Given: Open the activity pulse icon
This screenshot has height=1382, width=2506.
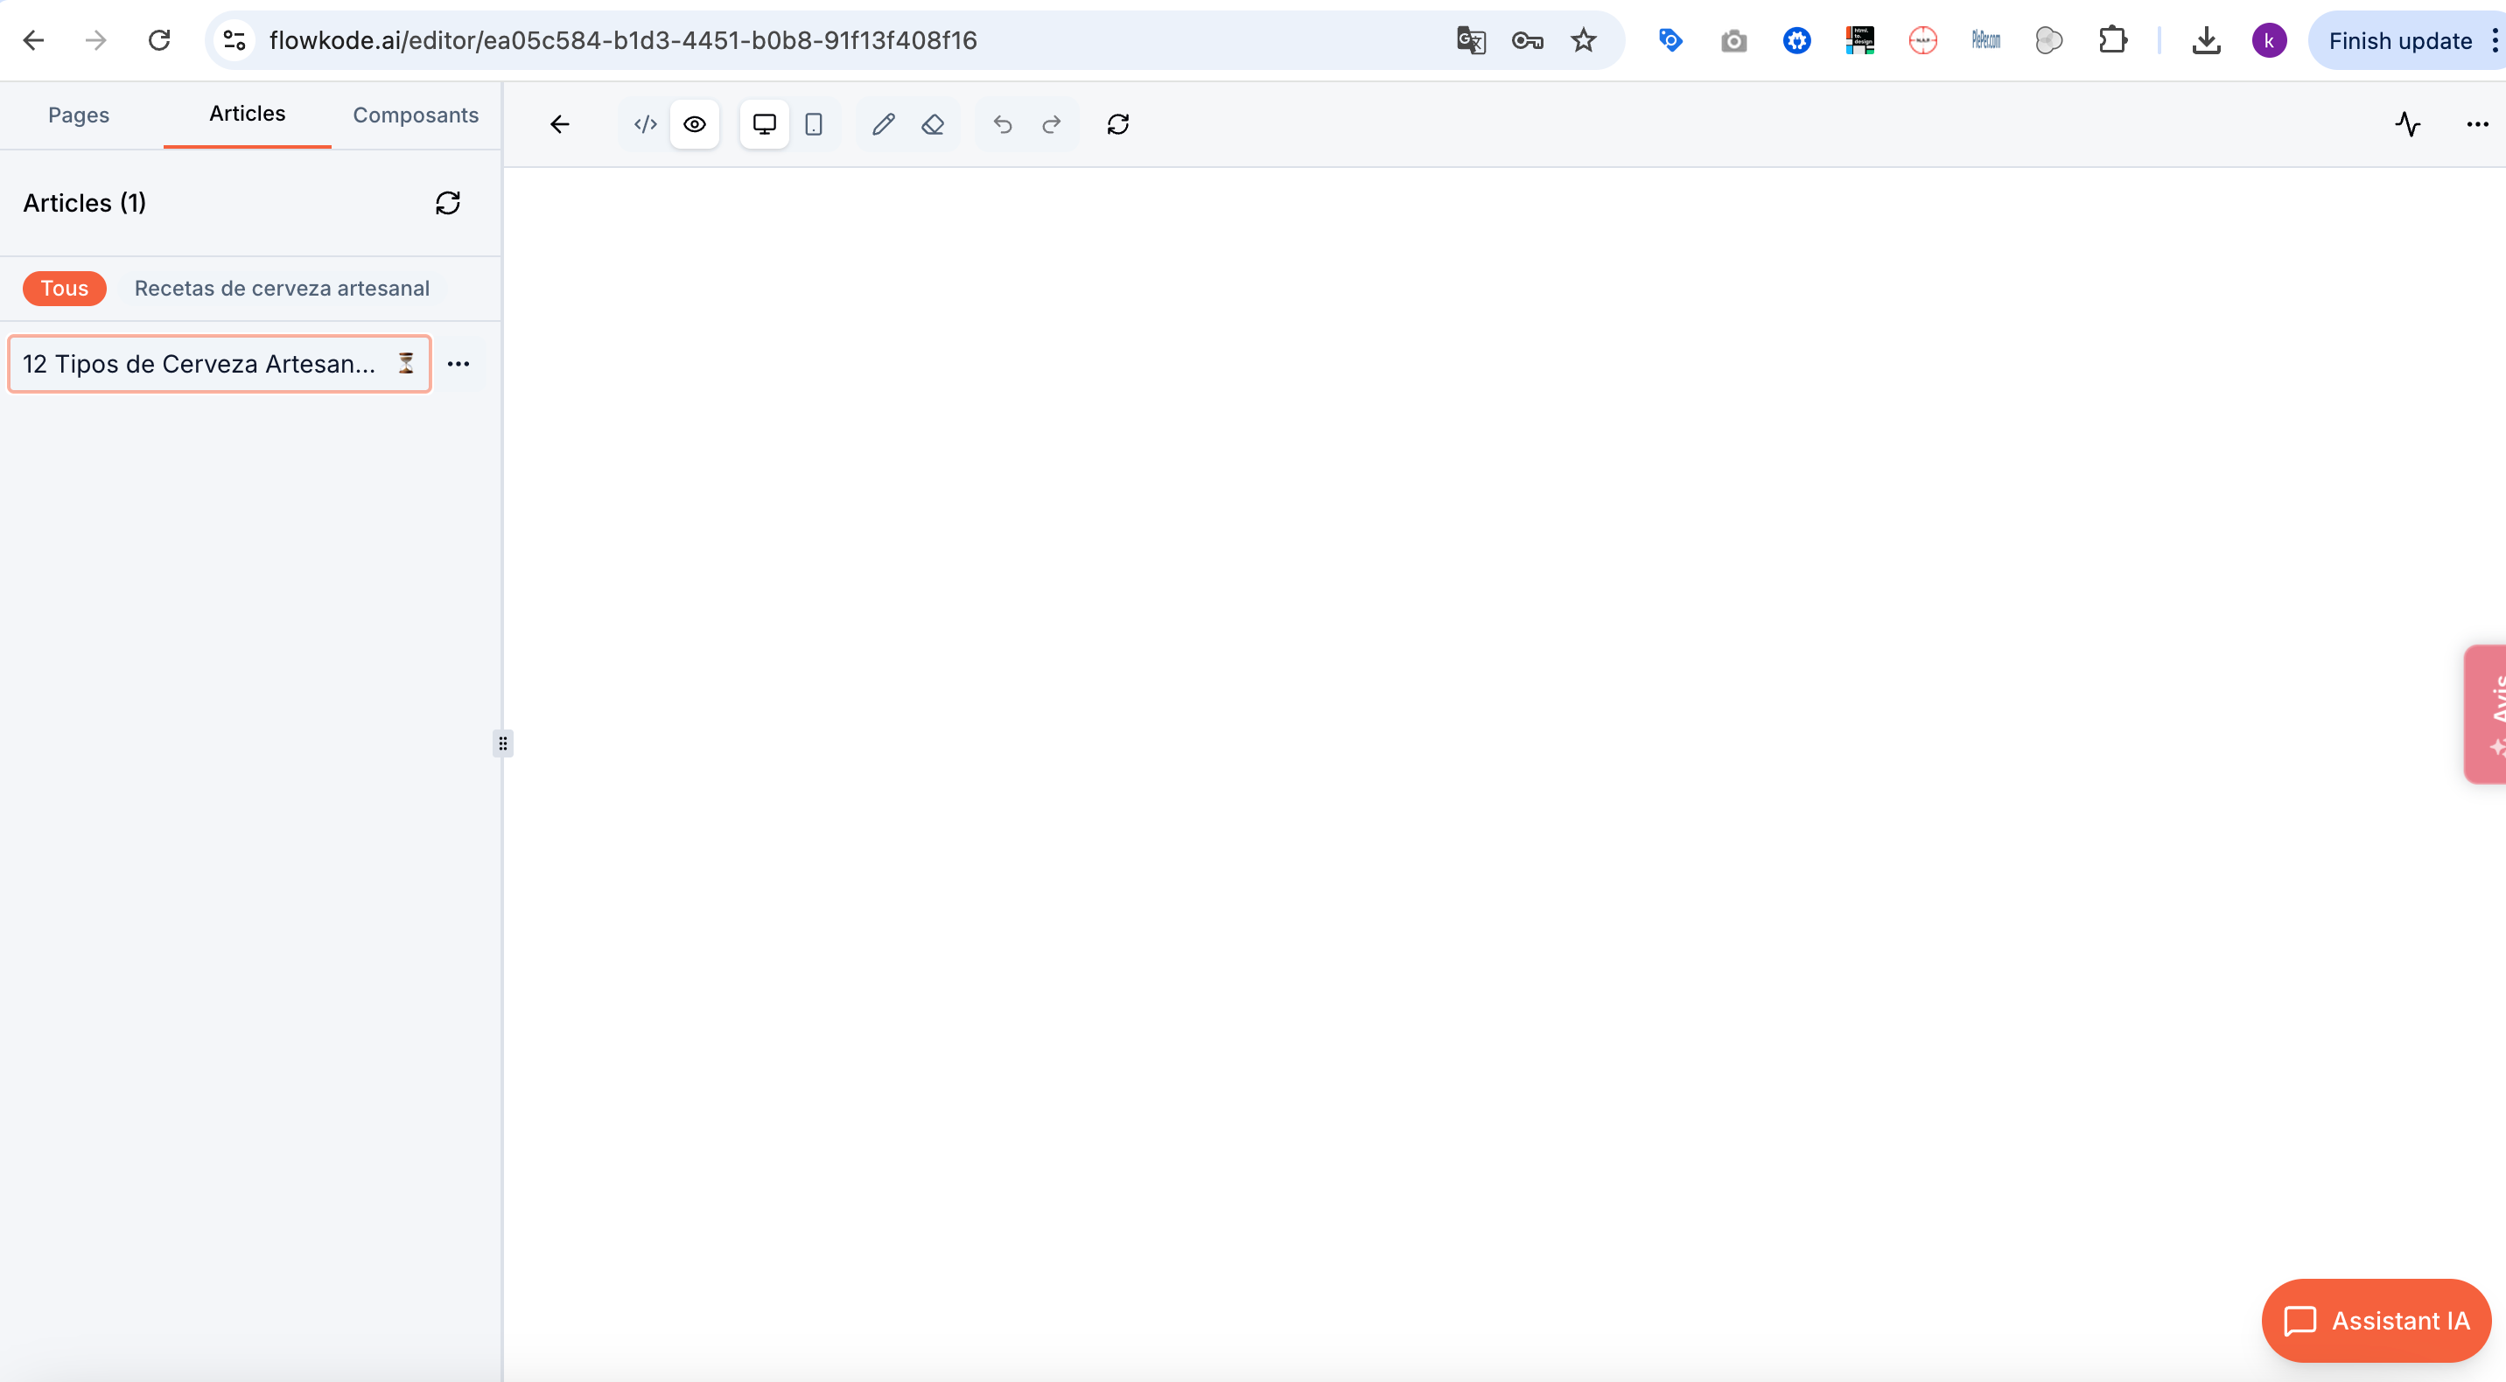Looking at the screenshot, I should pyautogui.click(x=2408, y=124).
